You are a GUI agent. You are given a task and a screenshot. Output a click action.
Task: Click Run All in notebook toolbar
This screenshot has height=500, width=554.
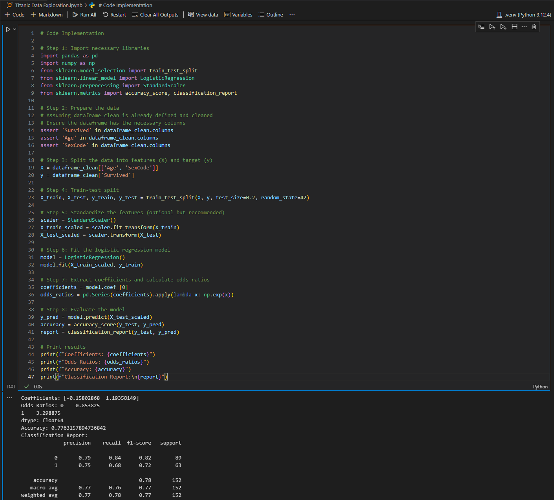click(x=84, y=15)
